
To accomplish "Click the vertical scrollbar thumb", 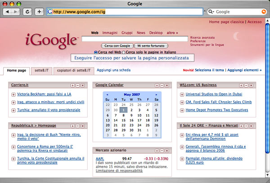I will [x=267, y=88].
